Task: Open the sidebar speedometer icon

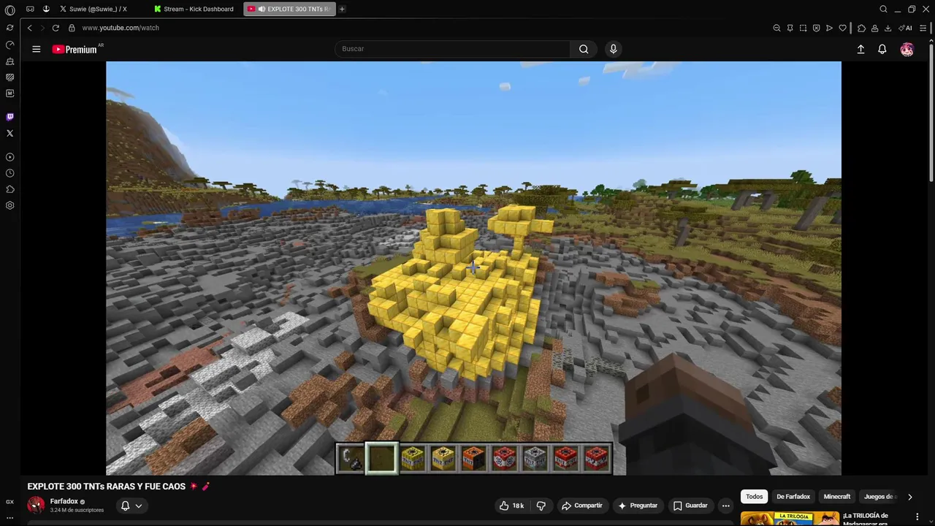Action: pyautogui.click(x=9, y=45)
